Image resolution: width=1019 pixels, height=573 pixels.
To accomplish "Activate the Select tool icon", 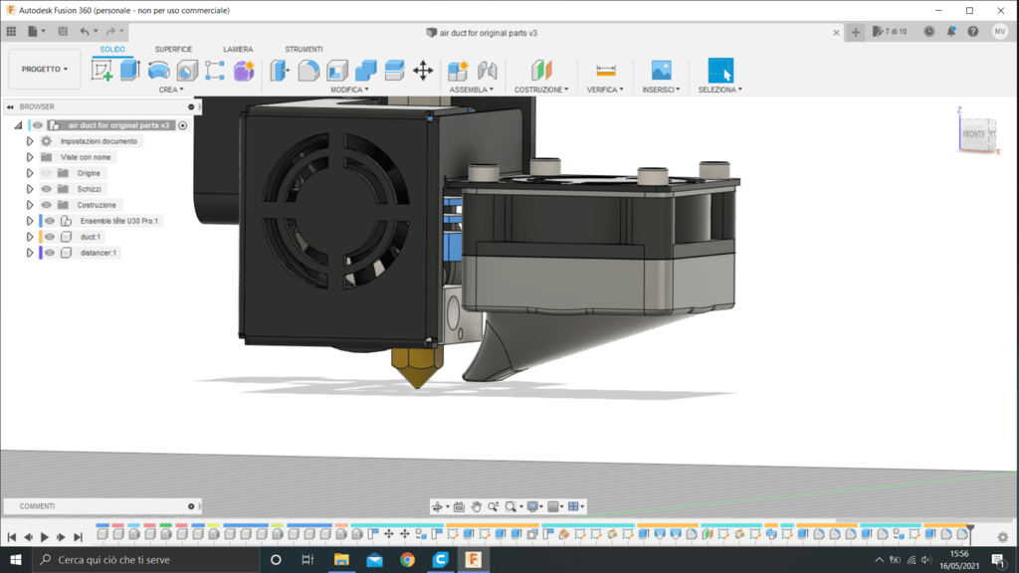I will click(720, 71).
